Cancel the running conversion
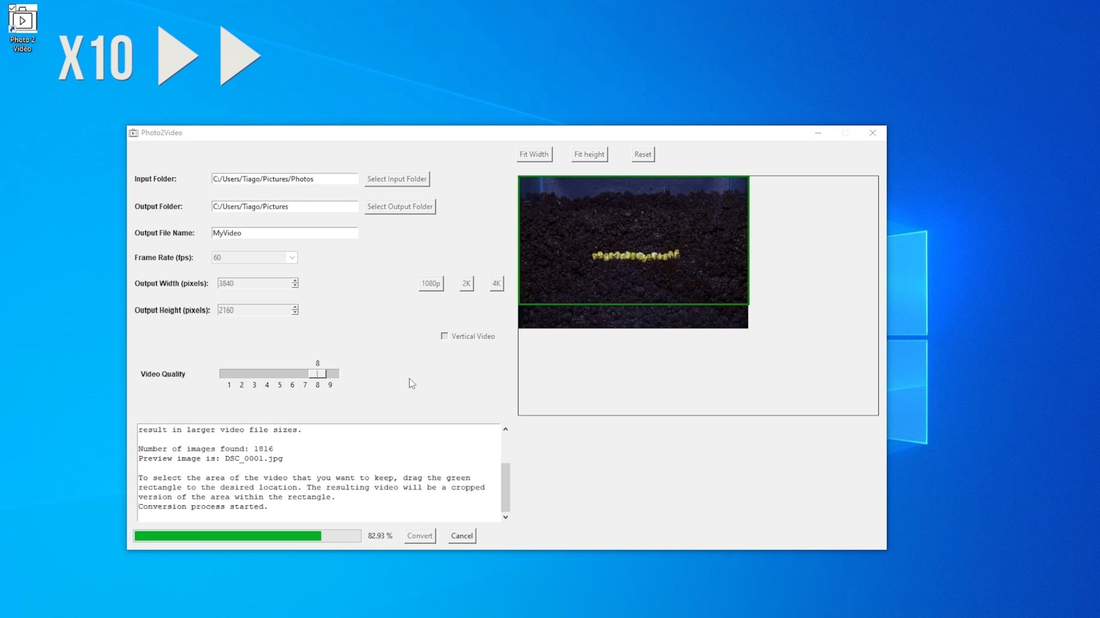This screenshot has height=618, width=1100. point(462,536)
